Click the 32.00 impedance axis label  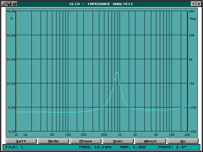coord(11,35)
